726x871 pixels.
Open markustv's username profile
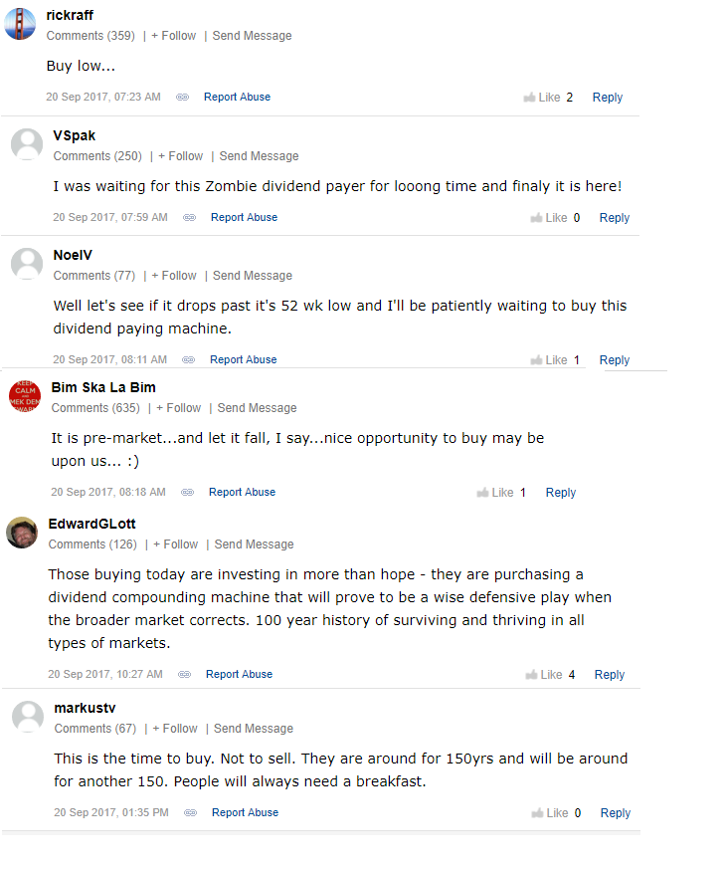point(85,708)
